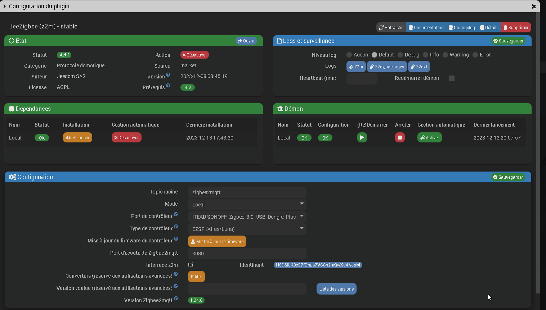
Task: Click the Version voulue input field
Action: [247, 289]
